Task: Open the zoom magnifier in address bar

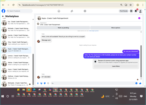Action: [121, 5]
